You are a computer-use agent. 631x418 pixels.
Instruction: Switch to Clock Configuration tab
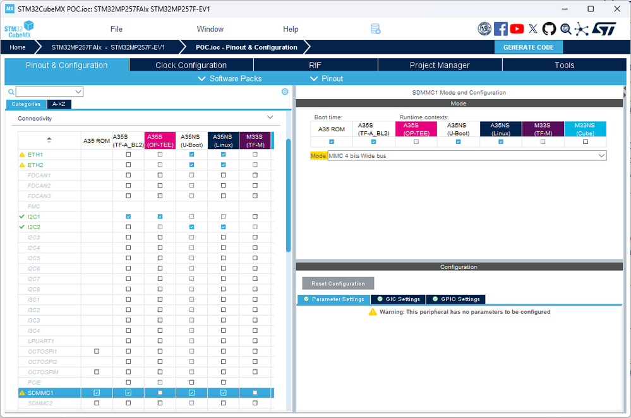tap(191, 65)
